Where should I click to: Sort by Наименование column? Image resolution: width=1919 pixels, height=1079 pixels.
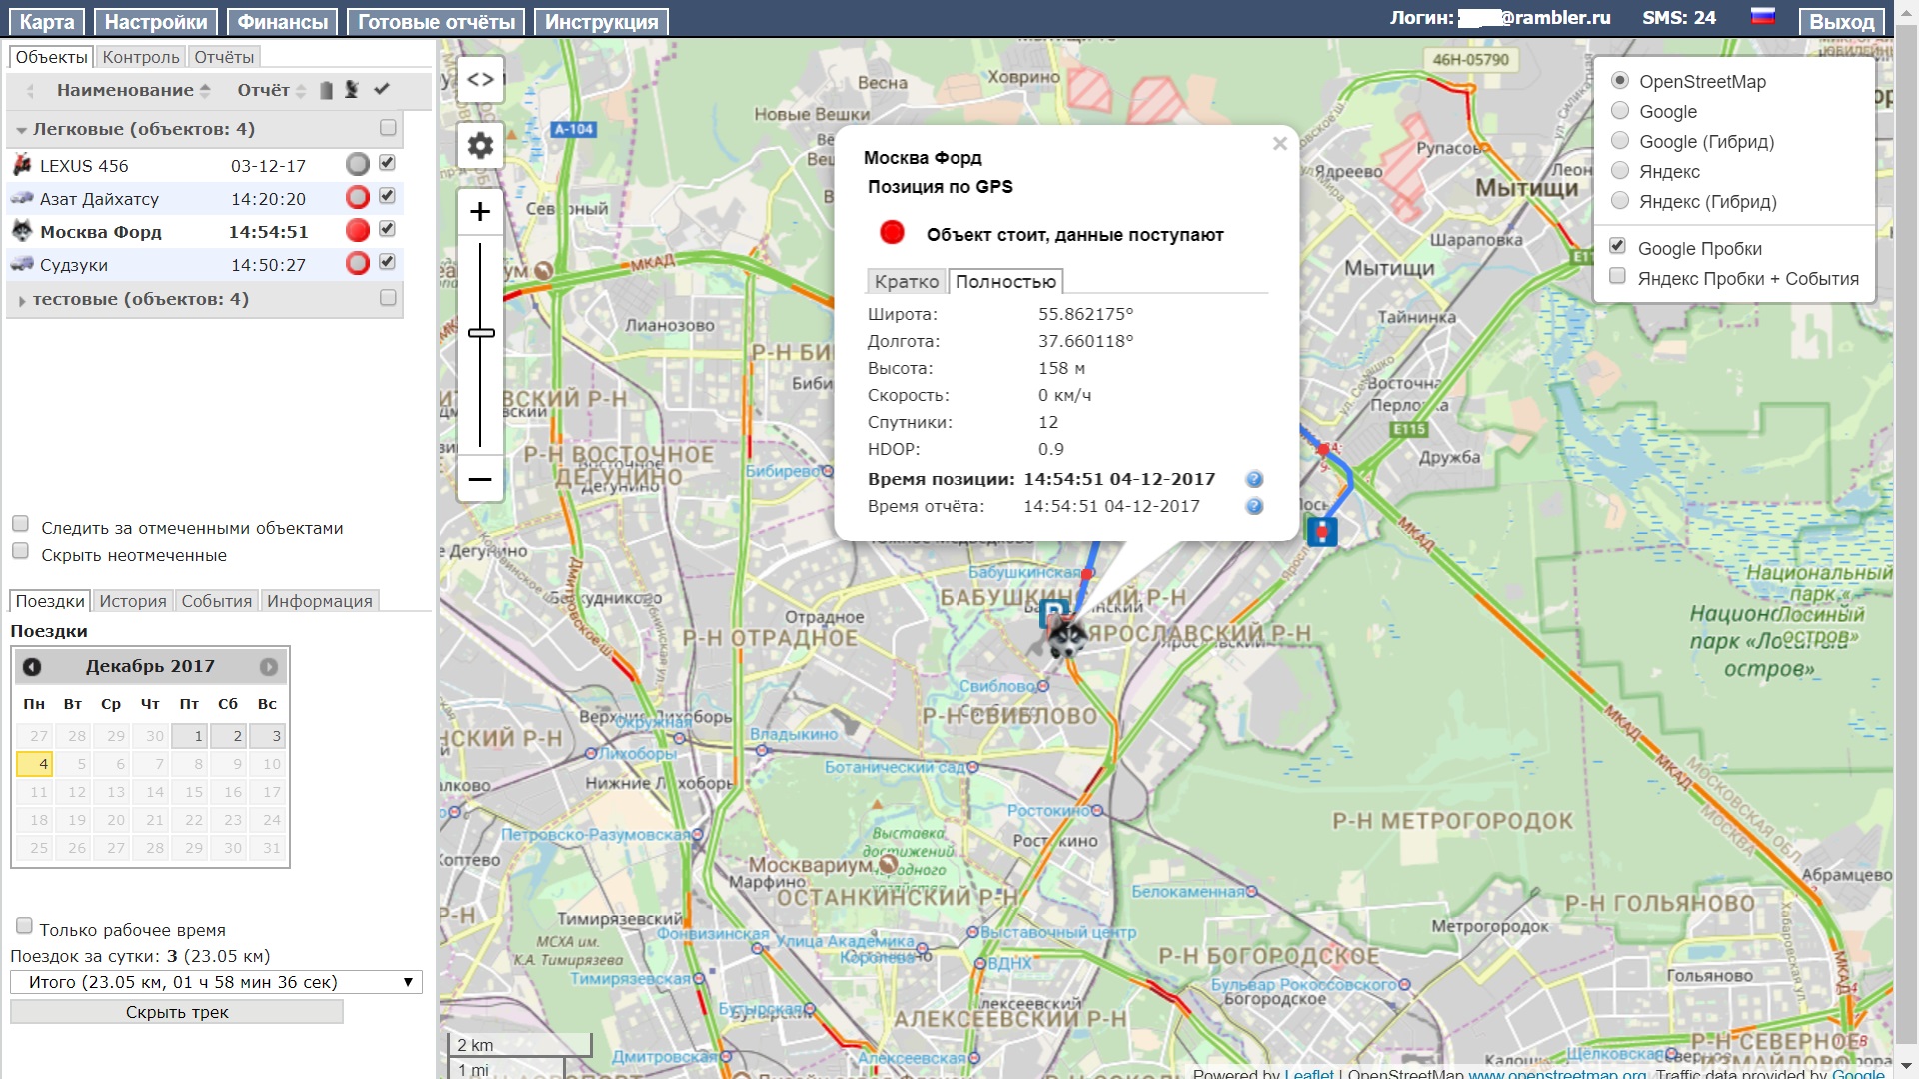click(x=133, y=90)
